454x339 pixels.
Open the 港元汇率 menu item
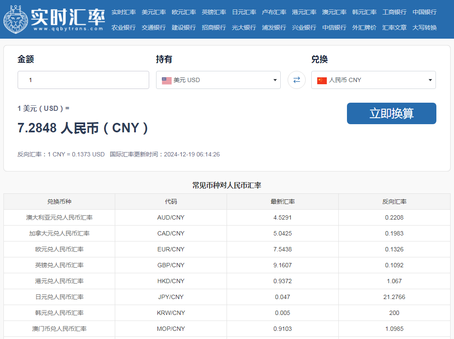click(304, 12)
